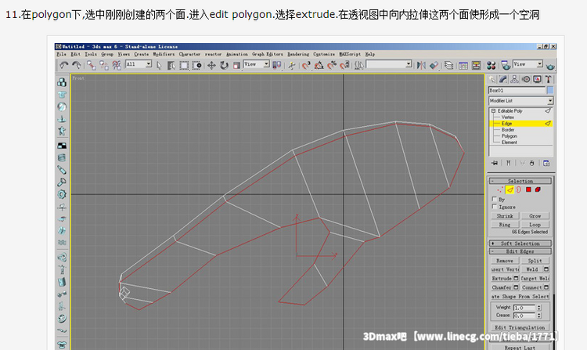
Task: Open the Layer Manager icon
Action: tap(448, 66)
